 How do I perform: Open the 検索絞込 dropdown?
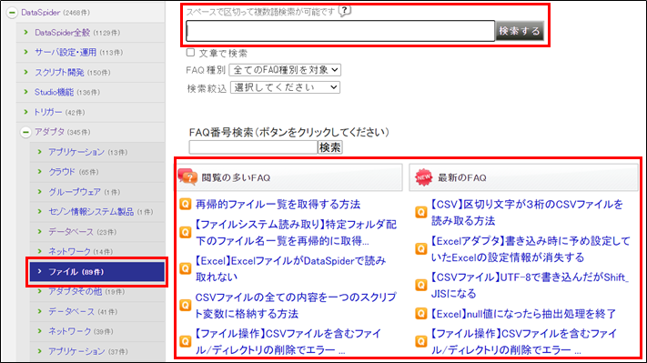pyautogui.click(x=285, y=87)
